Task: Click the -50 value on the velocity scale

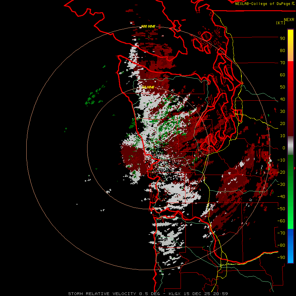Action: pyautogui.click(x=281, y=209)
